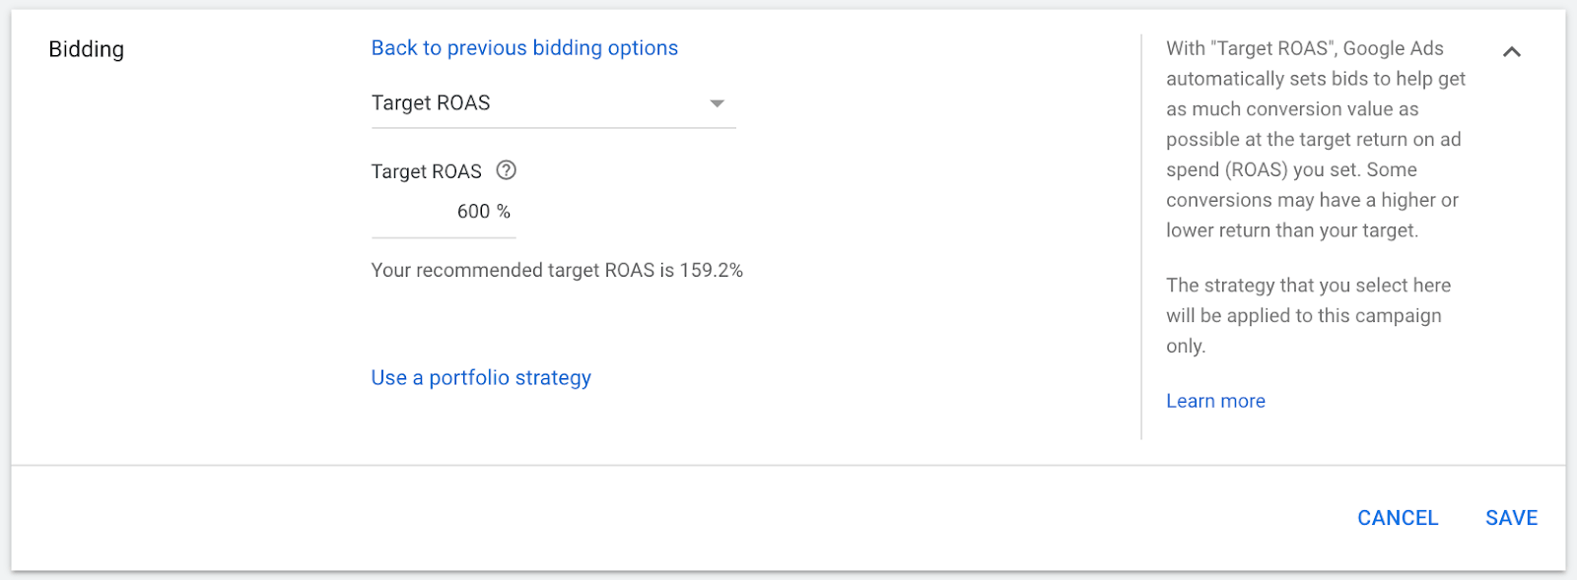This screenshot has width=1577, height=580.
Task: Click the percent symbol beside 600
Action: pos(504,212)
